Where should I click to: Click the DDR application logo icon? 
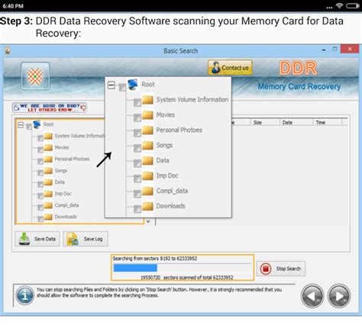point(35,76)
